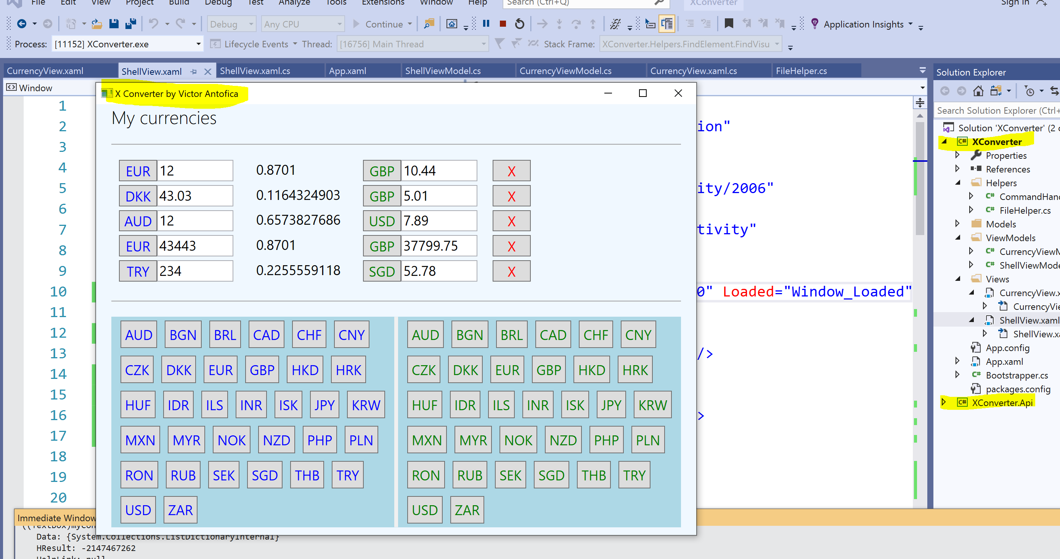Open the Stack Frame dropdown

tap(776, 43)
